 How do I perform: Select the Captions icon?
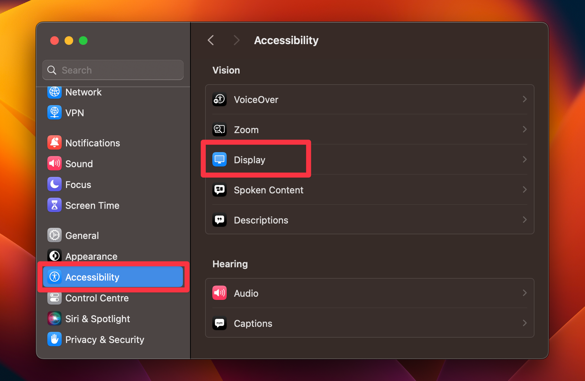pyautogui.click(x=219, y=323)
